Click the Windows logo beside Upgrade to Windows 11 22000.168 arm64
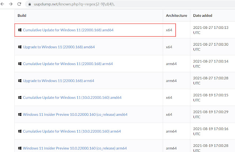 19,81
